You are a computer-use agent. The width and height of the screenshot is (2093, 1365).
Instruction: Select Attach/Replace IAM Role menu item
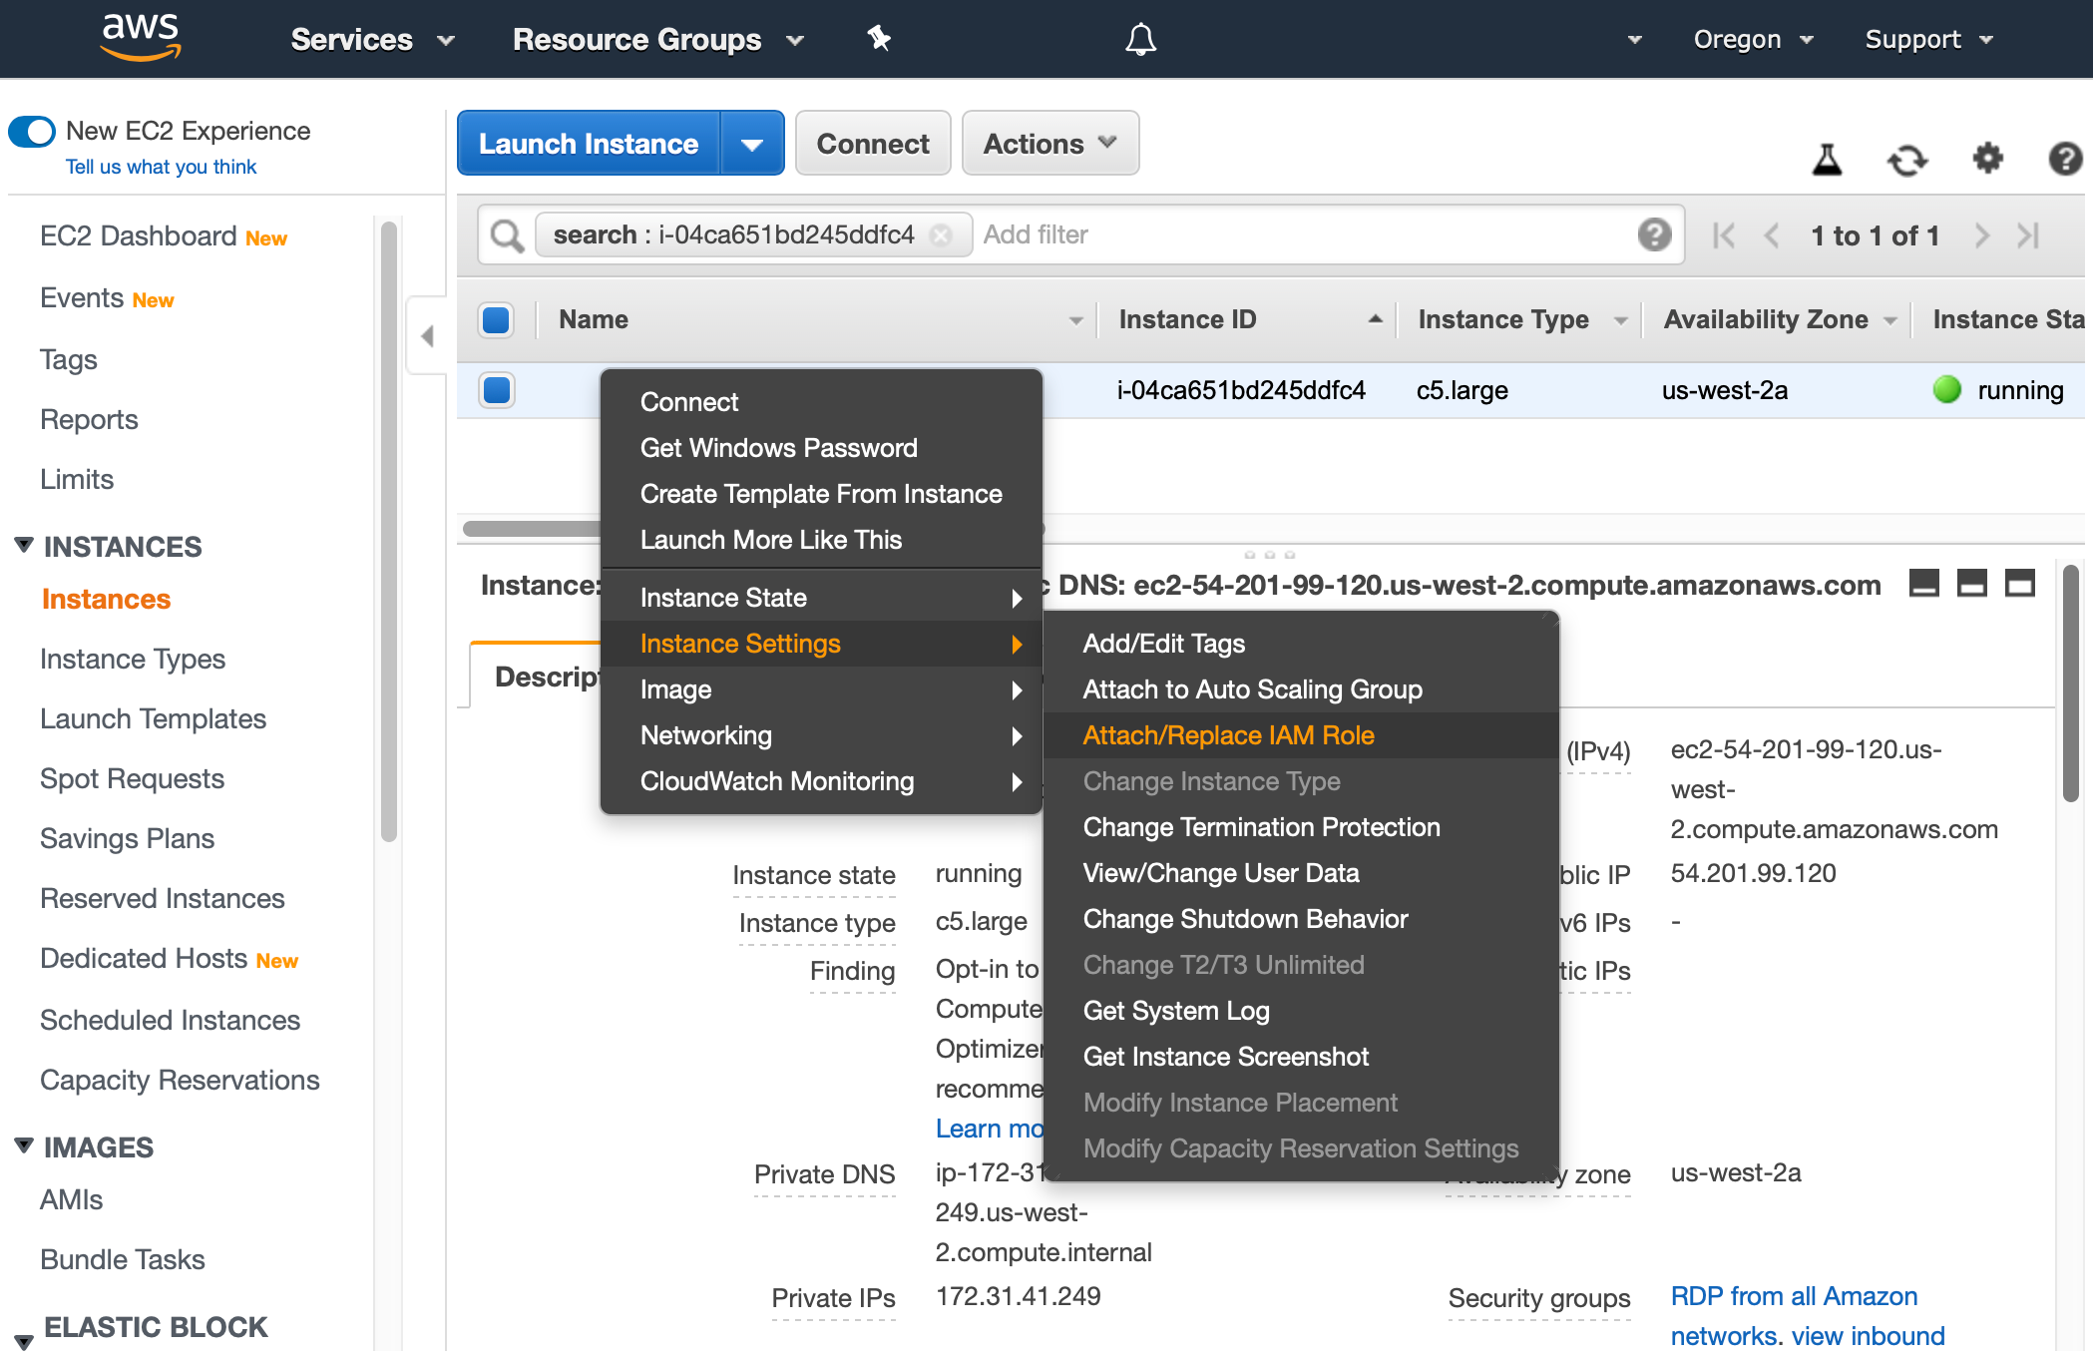1228,735
